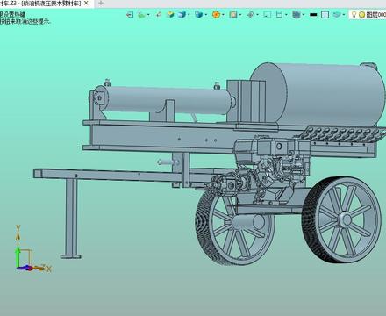Click the gray diamond-shaped toolbar icon

tap(250, 14)
